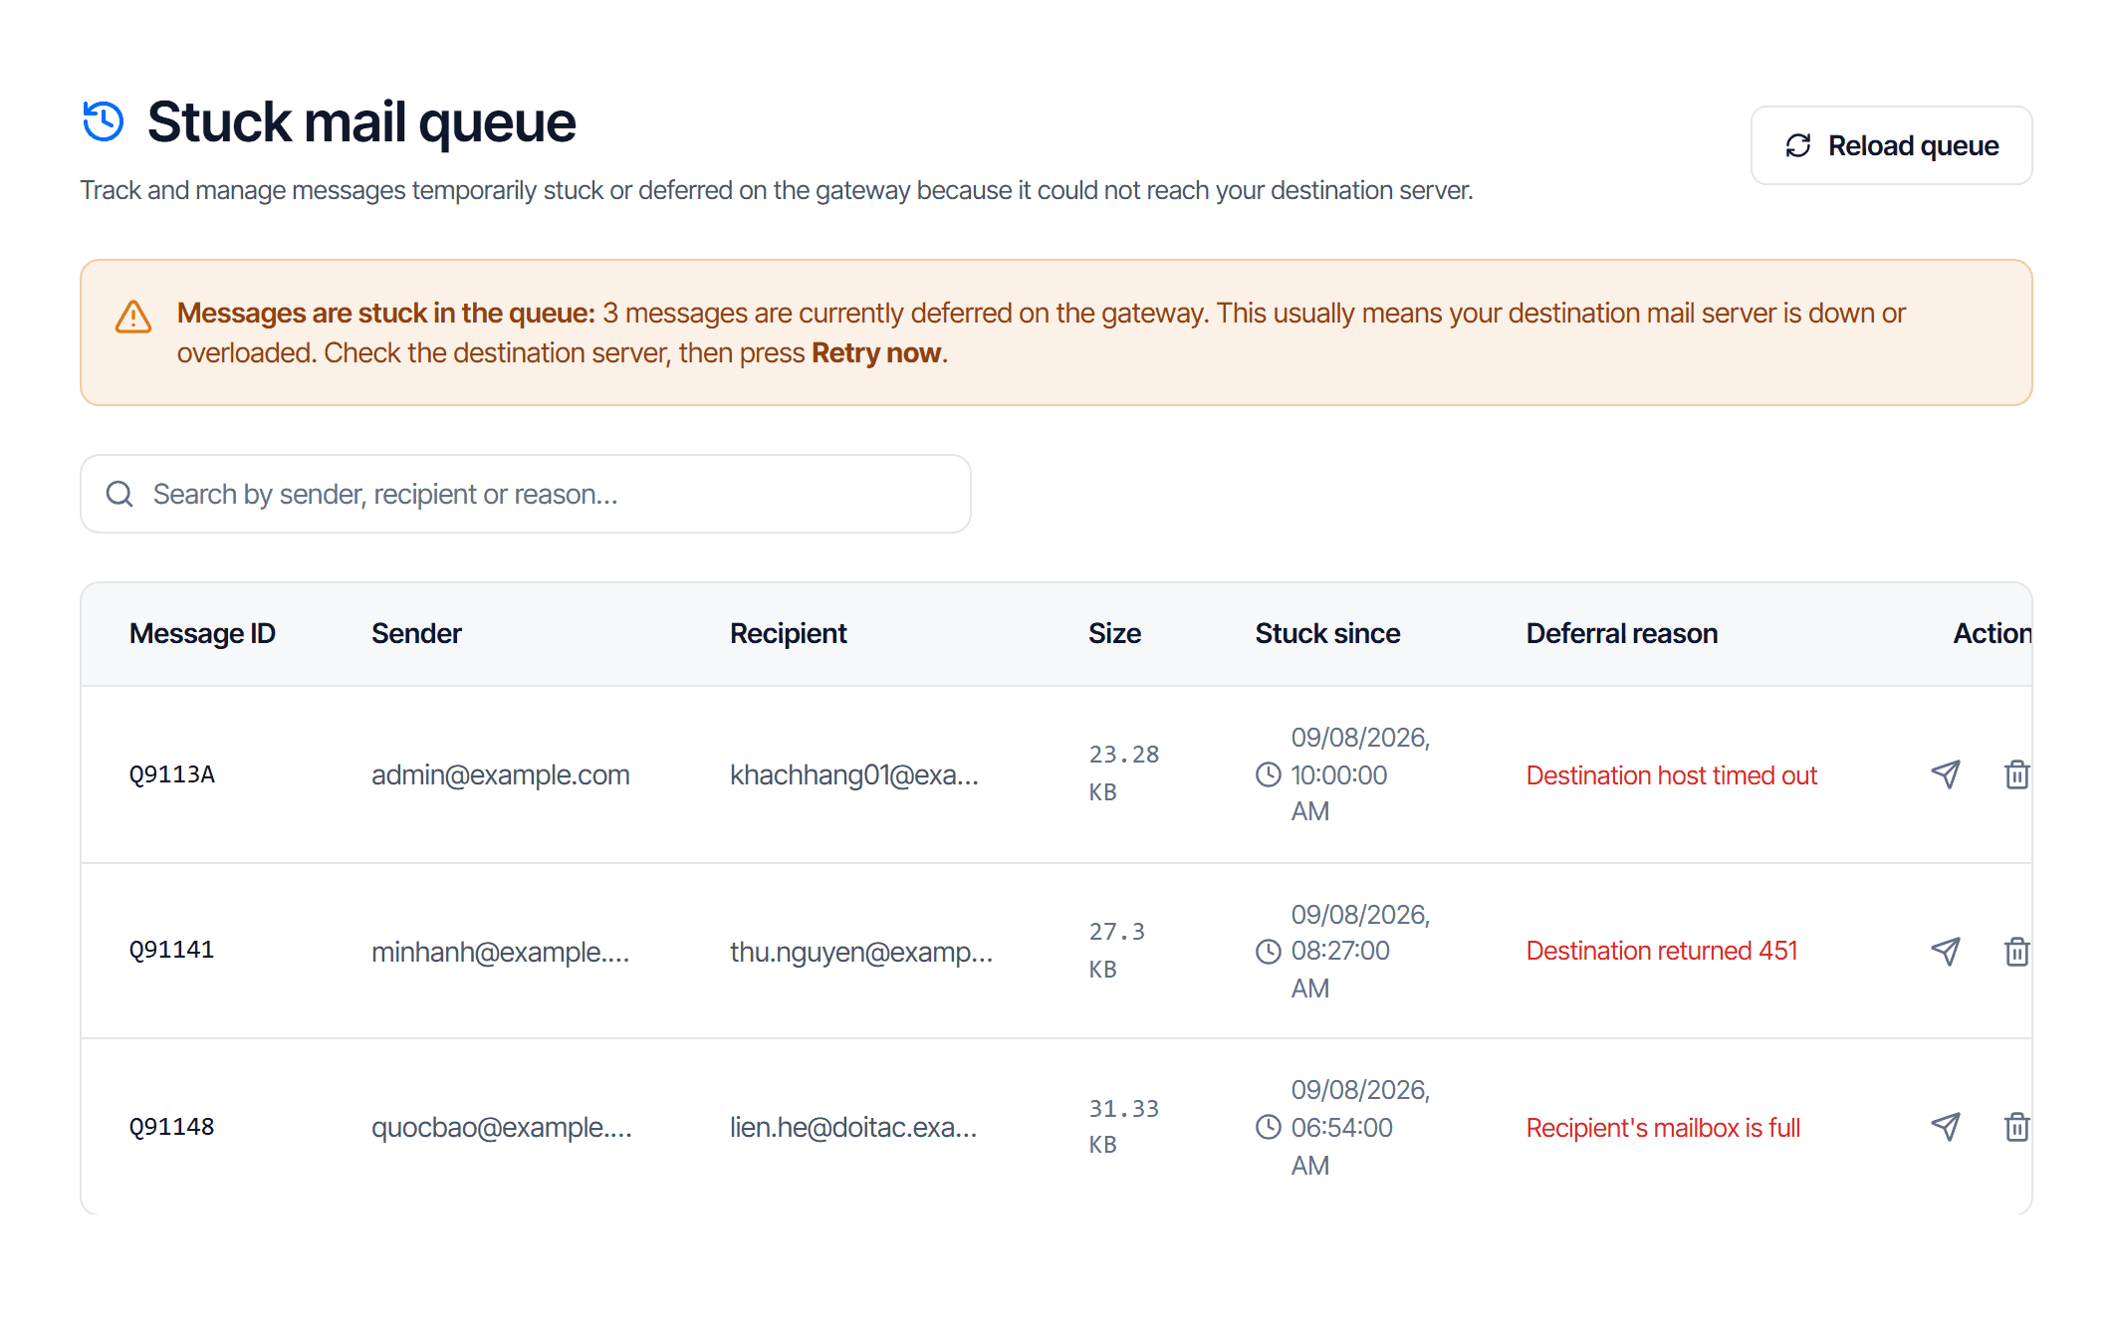
Task: Click the Stuck since column header
Action: tap(1327, 633)
